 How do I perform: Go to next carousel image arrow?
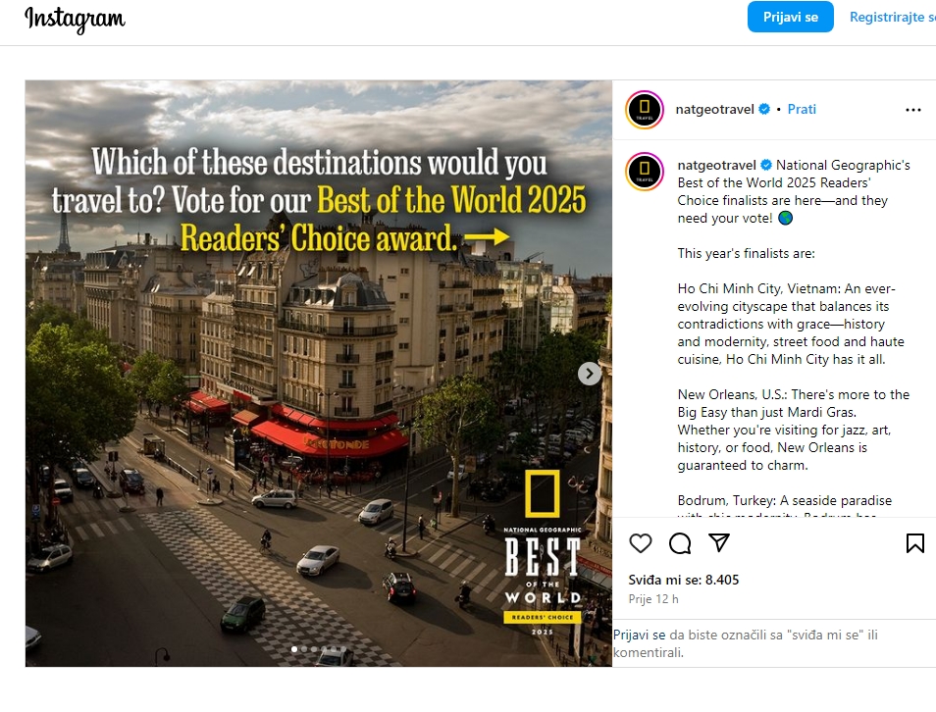(590, 374)
